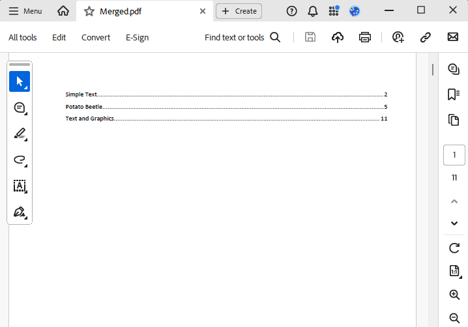Close the Merged.pdf tab

coord(203,11)
